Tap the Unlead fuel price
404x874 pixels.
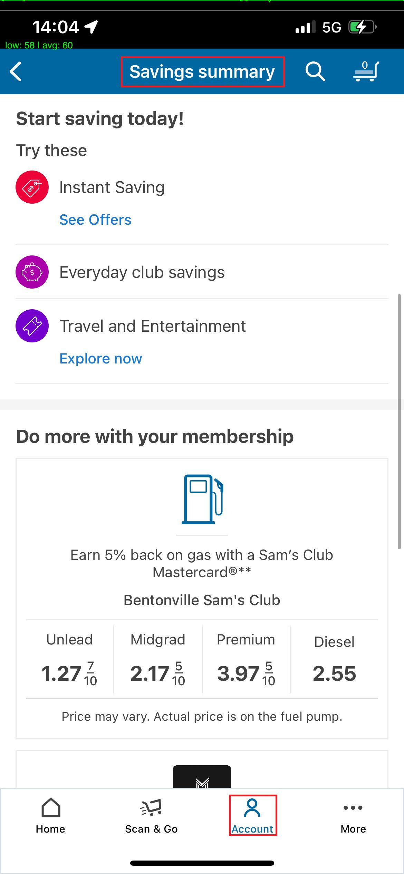[69, 673]
